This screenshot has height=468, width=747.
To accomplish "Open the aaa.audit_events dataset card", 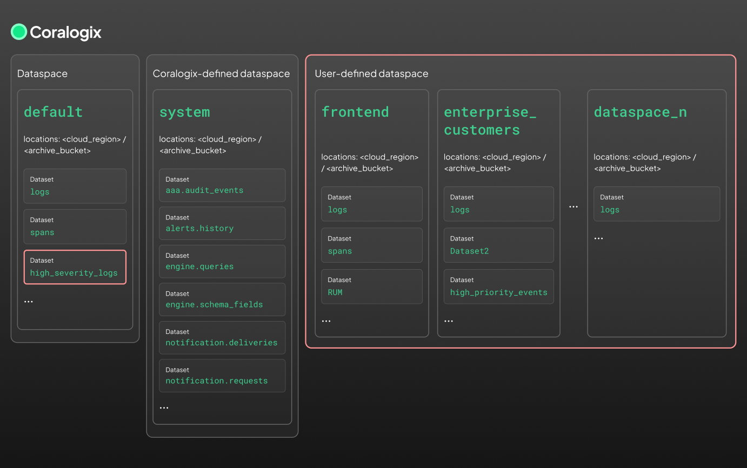I will (222, 185).
